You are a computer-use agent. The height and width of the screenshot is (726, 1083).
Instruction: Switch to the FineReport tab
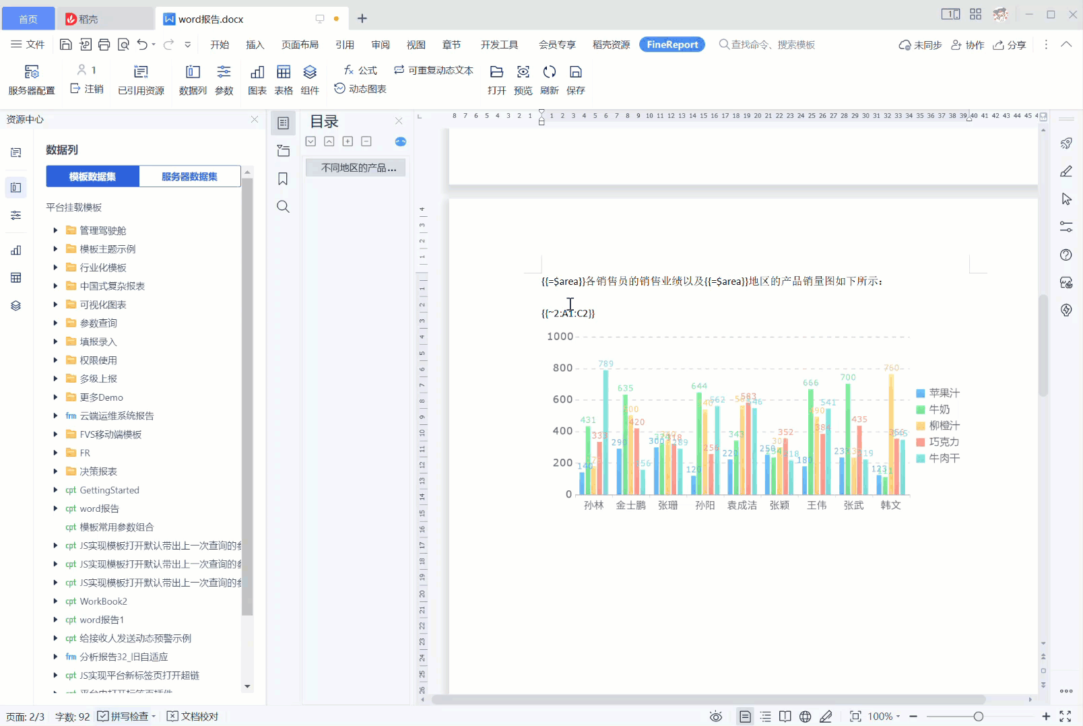671,44
